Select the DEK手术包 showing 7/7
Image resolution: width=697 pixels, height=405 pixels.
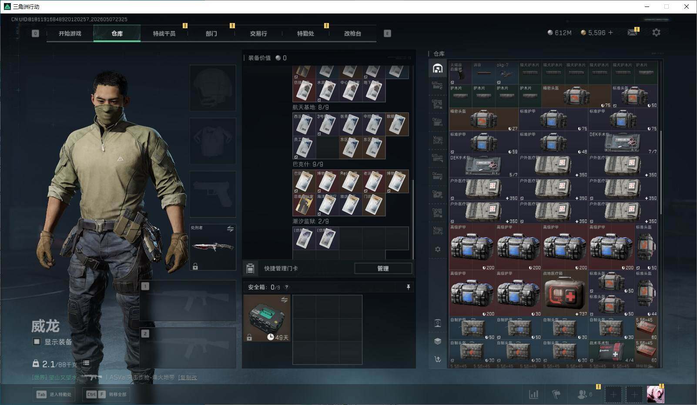(623, 143)
